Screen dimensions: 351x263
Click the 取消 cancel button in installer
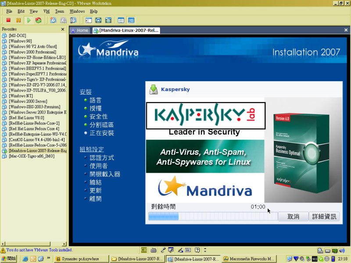[x=293, y=217]
